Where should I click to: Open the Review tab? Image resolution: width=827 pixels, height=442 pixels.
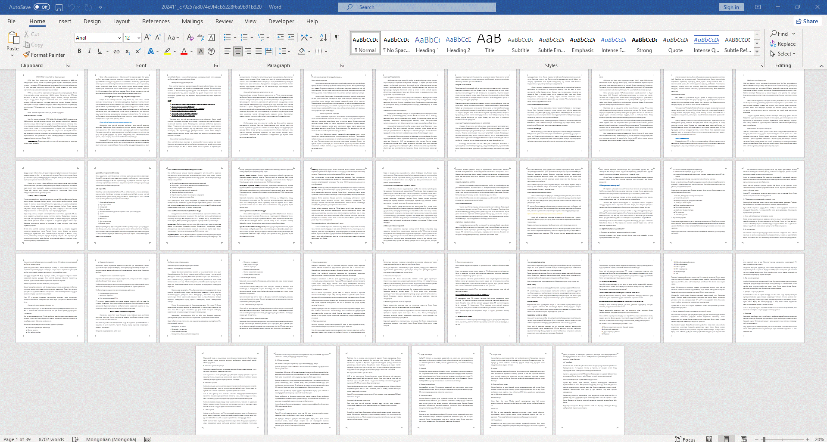224,21
